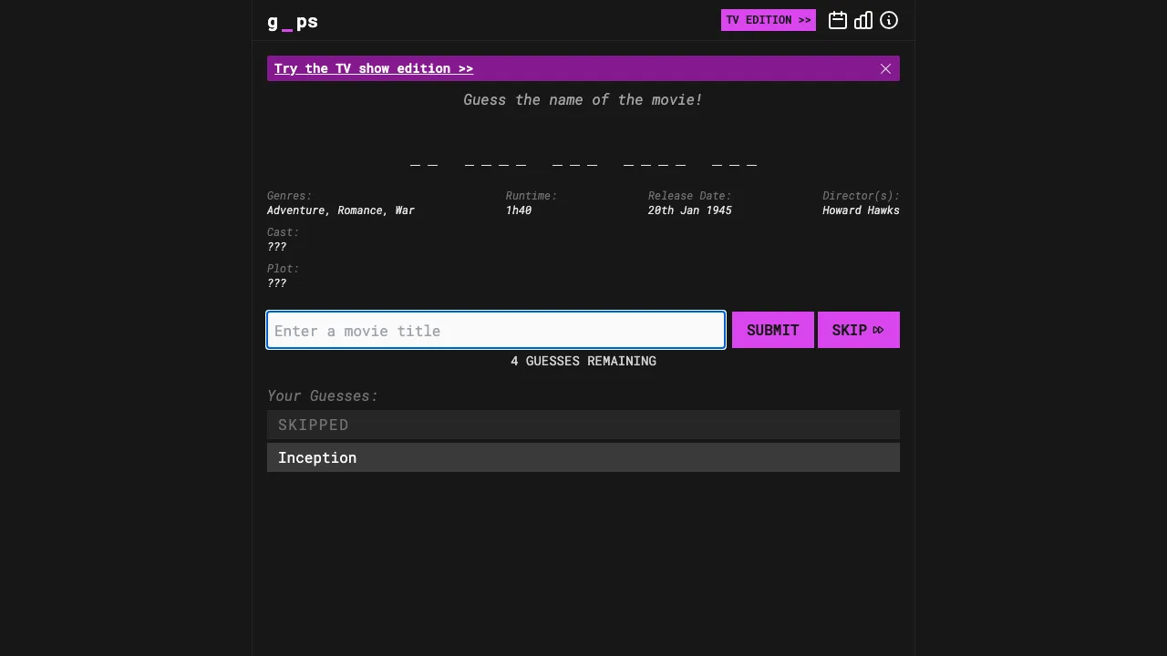The height and width of the screenshot is (656, 1167).
Task: Skip the current guess
Action: coord(859,330)
